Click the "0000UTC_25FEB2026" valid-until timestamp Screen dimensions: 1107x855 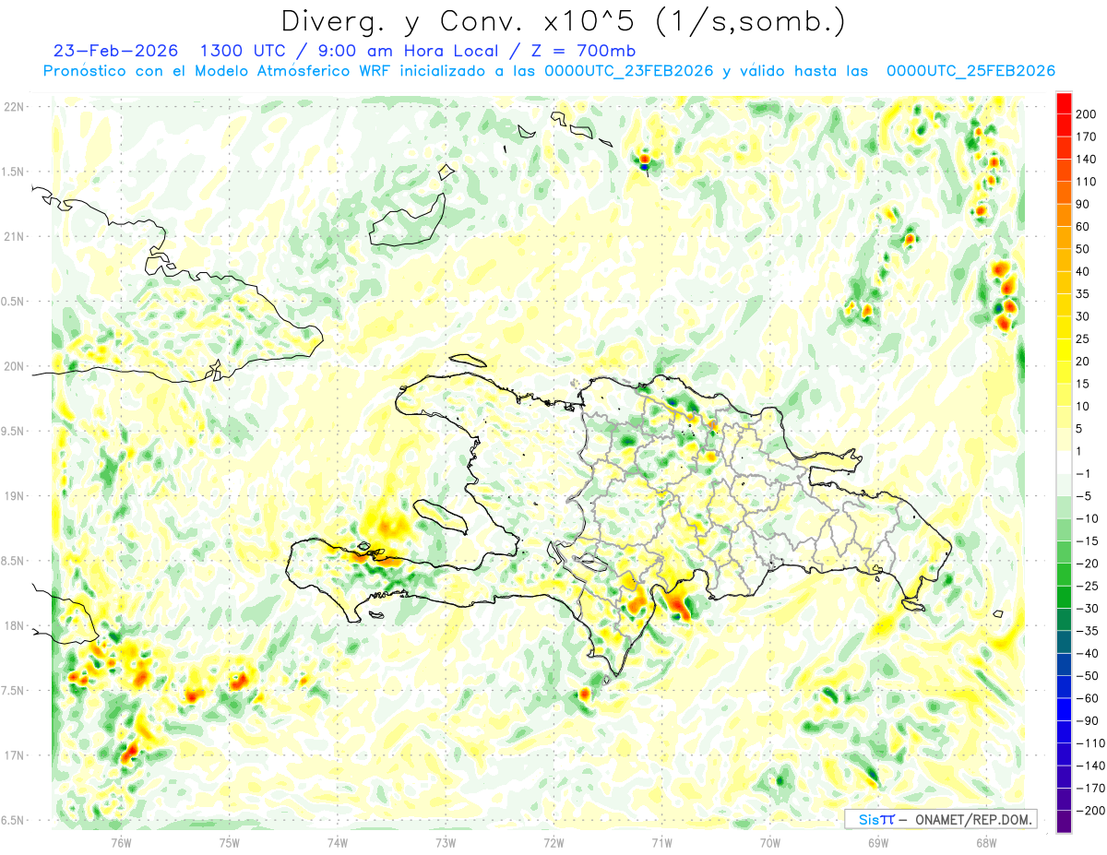coord(970,71)
